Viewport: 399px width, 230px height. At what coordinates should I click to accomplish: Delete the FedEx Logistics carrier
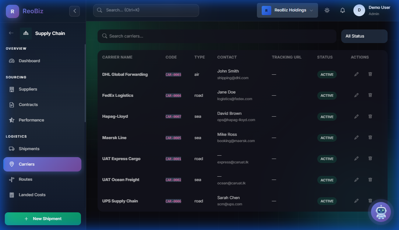pyautogui.click(x=370, y=95)
